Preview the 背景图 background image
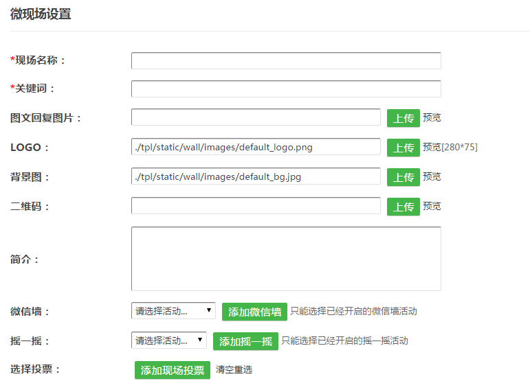This screenshot has height=381, width=530. click(x=432, y=176)
